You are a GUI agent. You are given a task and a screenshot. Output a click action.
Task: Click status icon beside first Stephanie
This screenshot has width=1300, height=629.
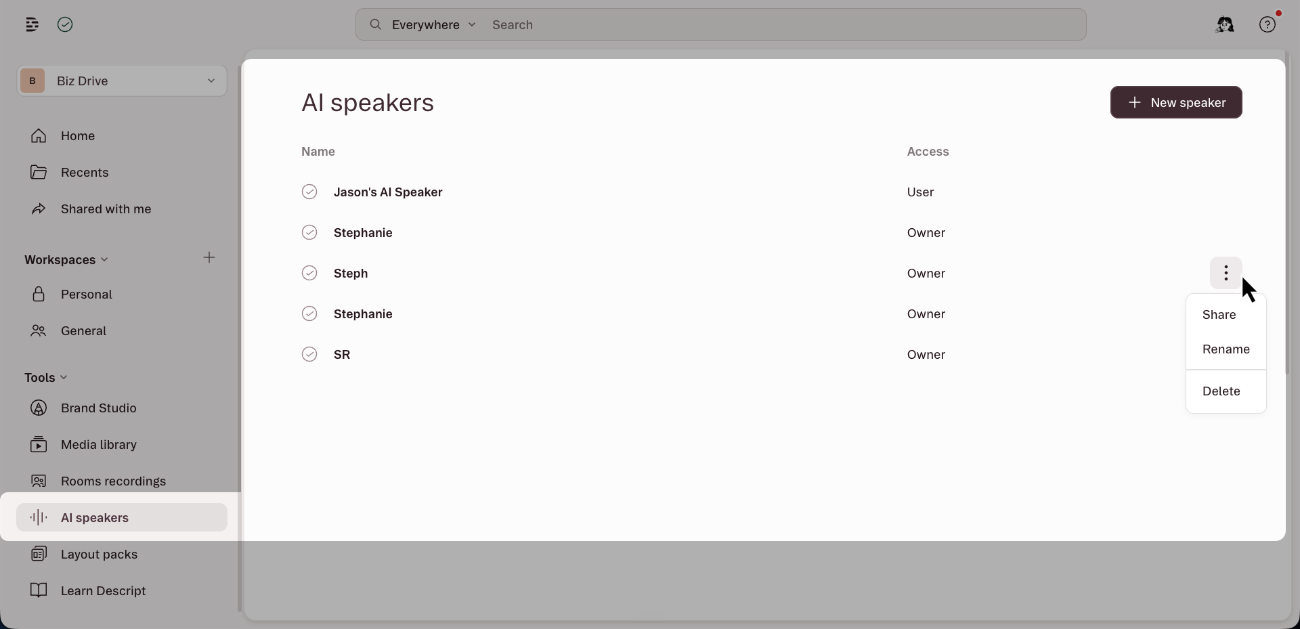pyautogui.click(x=309, y=232)
